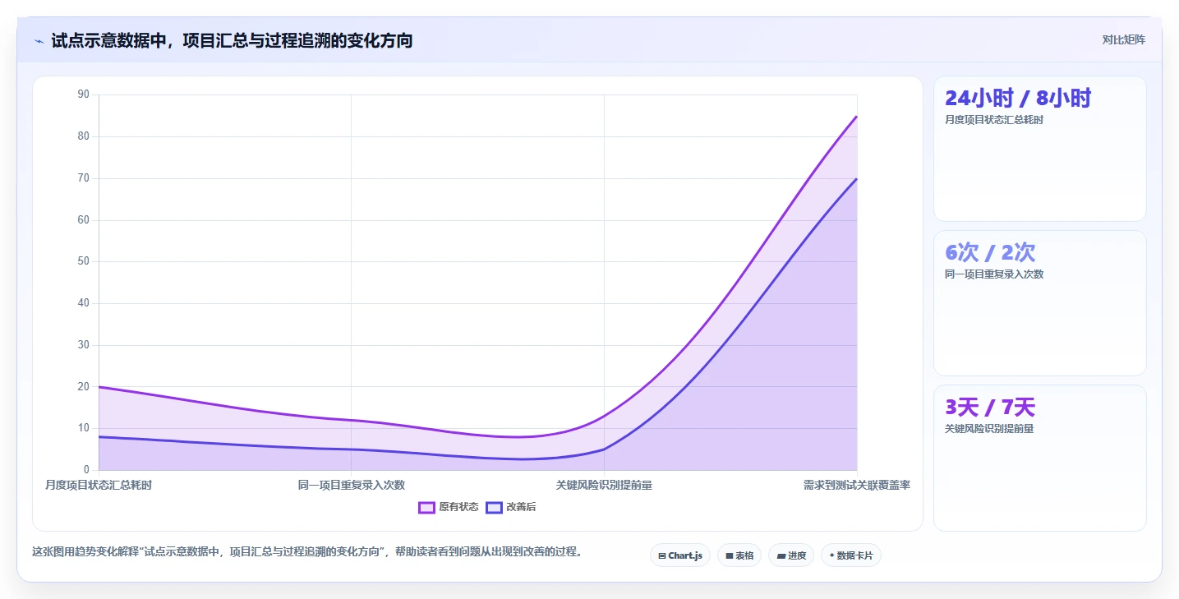Click the 关键风险识别提前量 x-axis label

pyautogui.click(x=604, y=485)
